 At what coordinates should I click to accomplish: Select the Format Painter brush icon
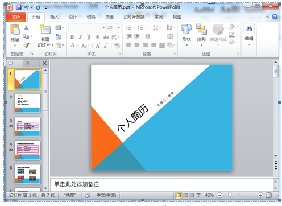tap(26, 45)
